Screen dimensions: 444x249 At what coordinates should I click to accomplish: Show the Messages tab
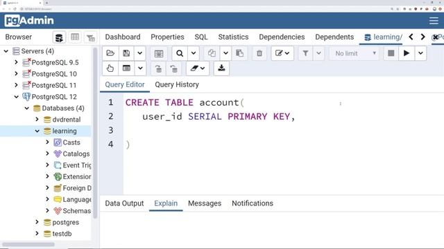coord(205,203)
